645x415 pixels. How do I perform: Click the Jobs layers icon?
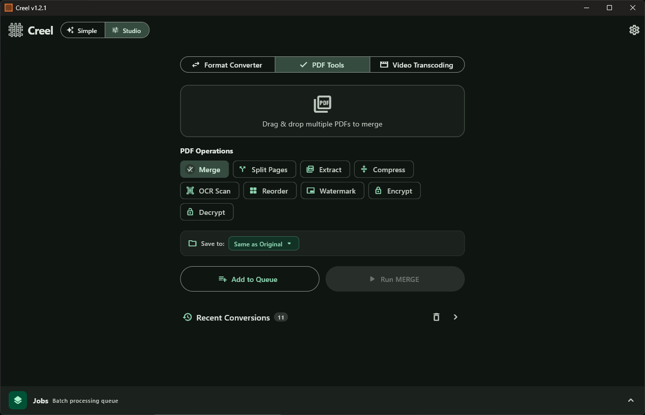pos(18,400)
